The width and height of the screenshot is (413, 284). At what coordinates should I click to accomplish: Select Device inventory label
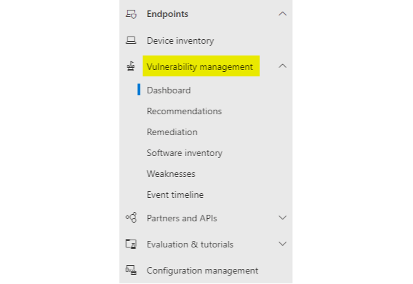(x=180, y=40)
